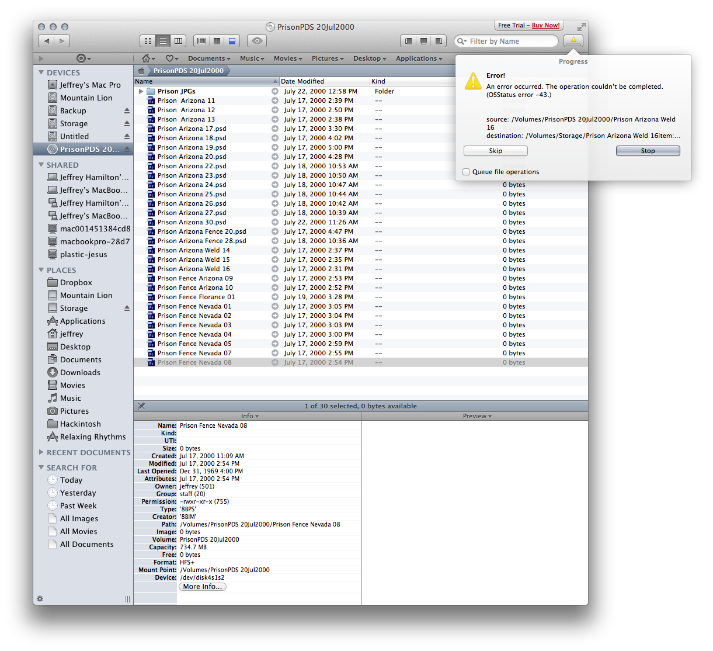Open the Applications bookmark menu
This screenshot has height=651, width=713.
(x=419, y=58)
